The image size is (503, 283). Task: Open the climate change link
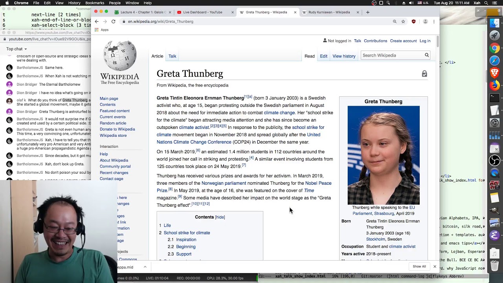coord(279,113)
